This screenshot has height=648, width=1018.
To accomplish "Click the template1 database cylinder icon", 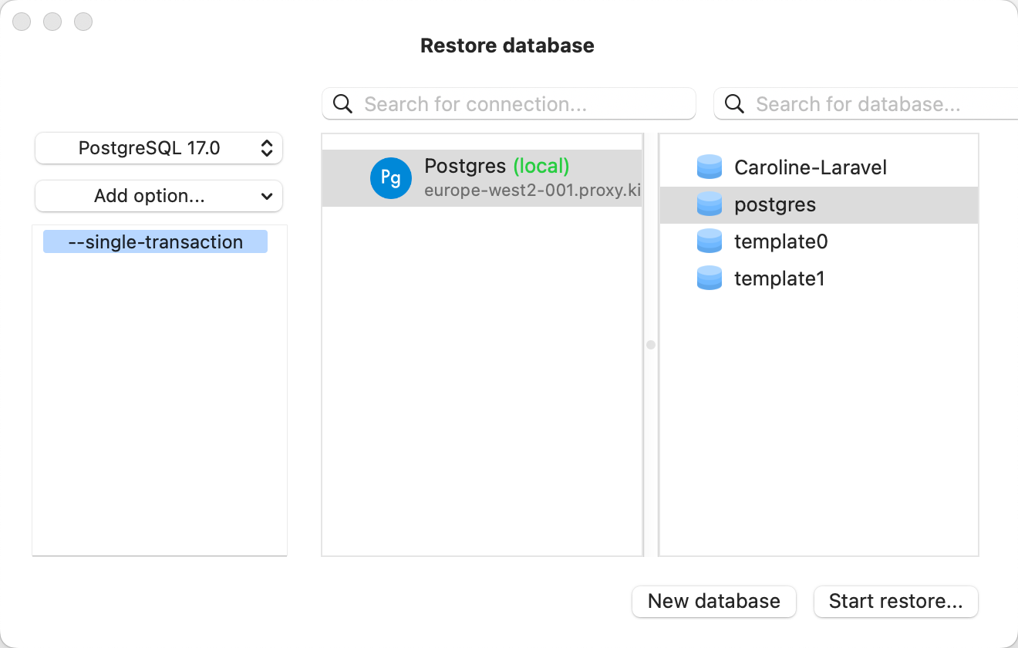I will coord(709,278).
